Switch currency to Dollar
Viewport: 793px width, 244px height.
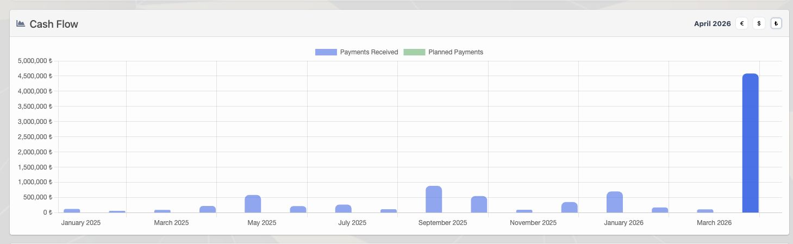point(759,23)
